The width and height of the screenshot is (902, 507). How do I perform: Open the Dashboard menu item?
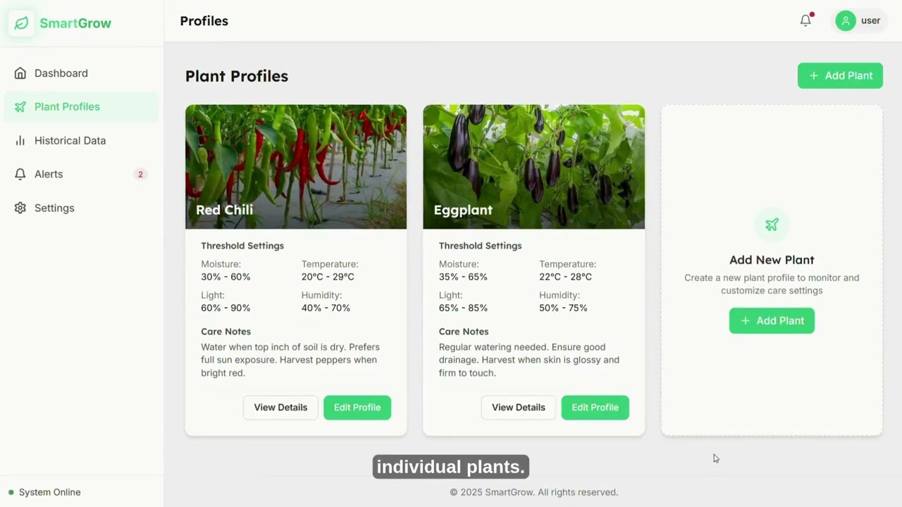(61, 73)
